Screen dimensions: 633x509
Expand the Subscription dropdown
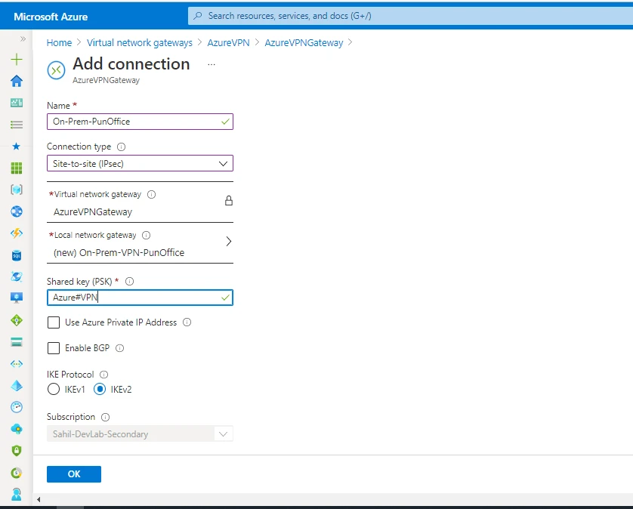(223, 433)
